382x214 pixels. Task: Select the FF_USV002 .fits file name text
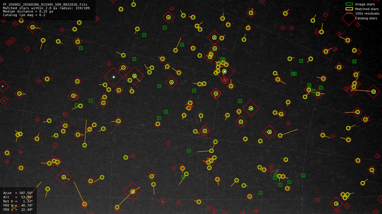coord(45,4)
